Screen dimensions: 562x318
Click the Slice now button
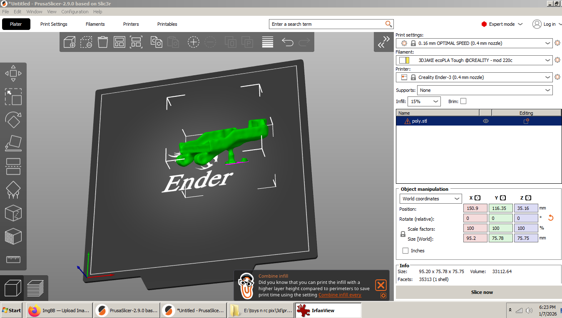pyautogui.click(x=482, y=292)
